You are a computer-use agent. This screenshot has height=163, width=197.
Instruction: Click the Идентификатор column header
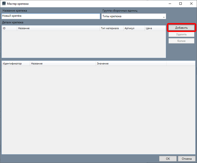(x=16, y=64)
